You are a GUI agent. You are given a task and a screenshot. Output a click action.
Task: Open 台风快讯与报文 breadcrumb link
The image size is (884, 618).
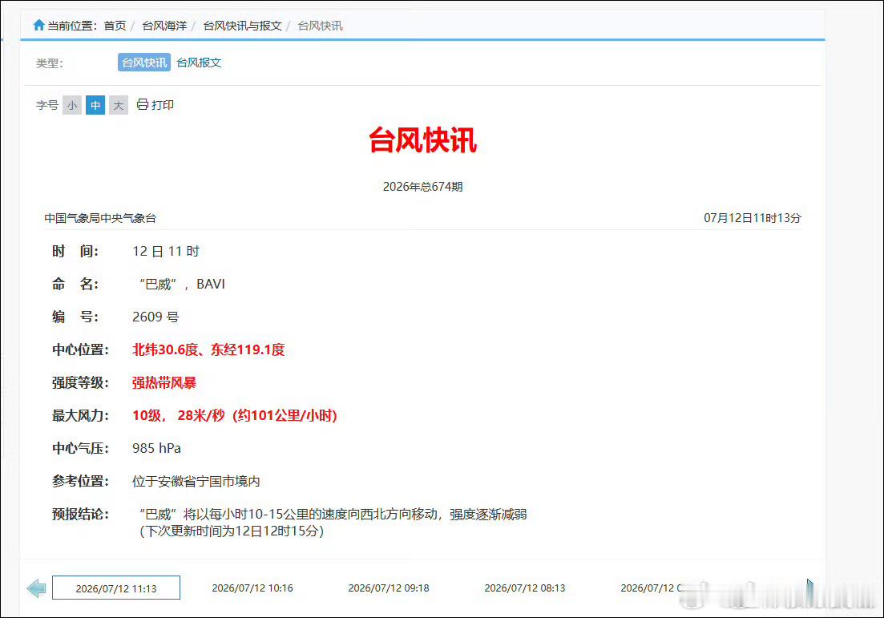pos(242,26)
